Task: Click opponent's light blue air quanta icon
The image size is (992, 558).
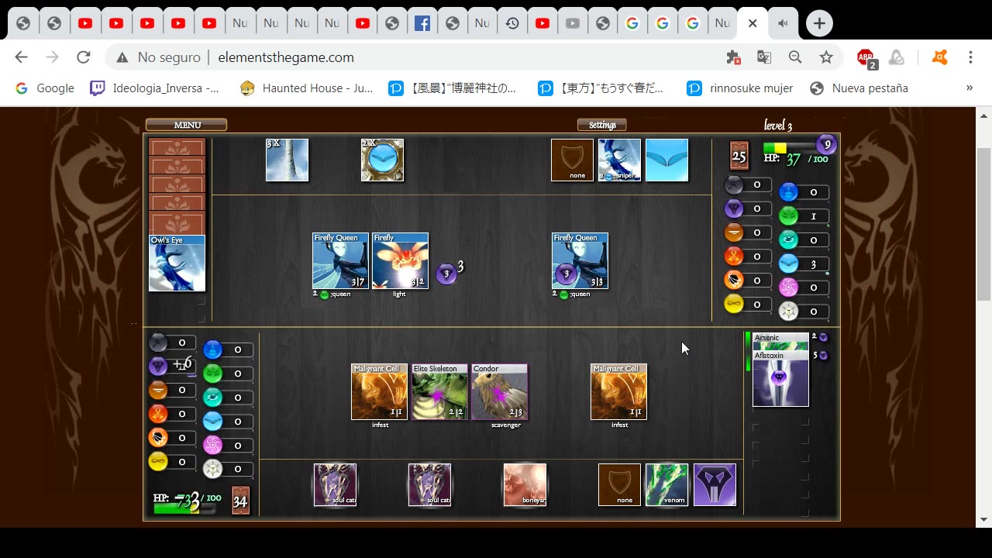Action: pyautogui.click(x=788, y=264)
